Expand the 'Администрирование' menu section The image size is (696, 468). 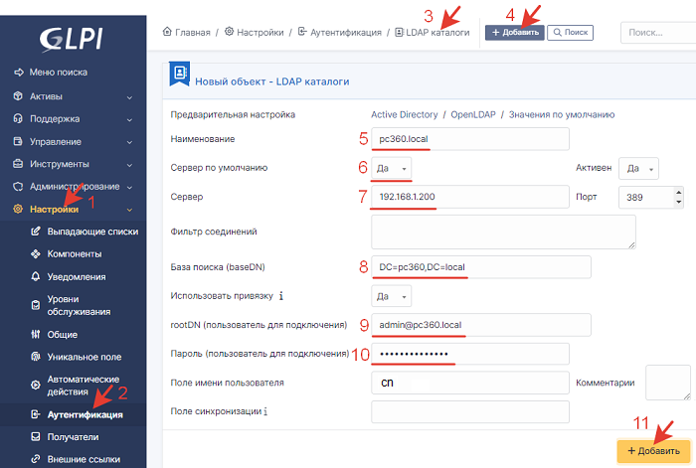point(73,187)
